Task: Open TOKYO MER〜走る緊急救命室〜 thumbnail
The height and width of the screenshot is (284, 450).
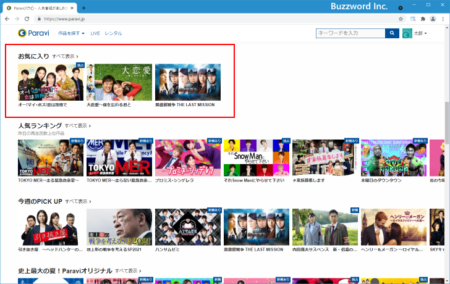Action: click(51, 157)
